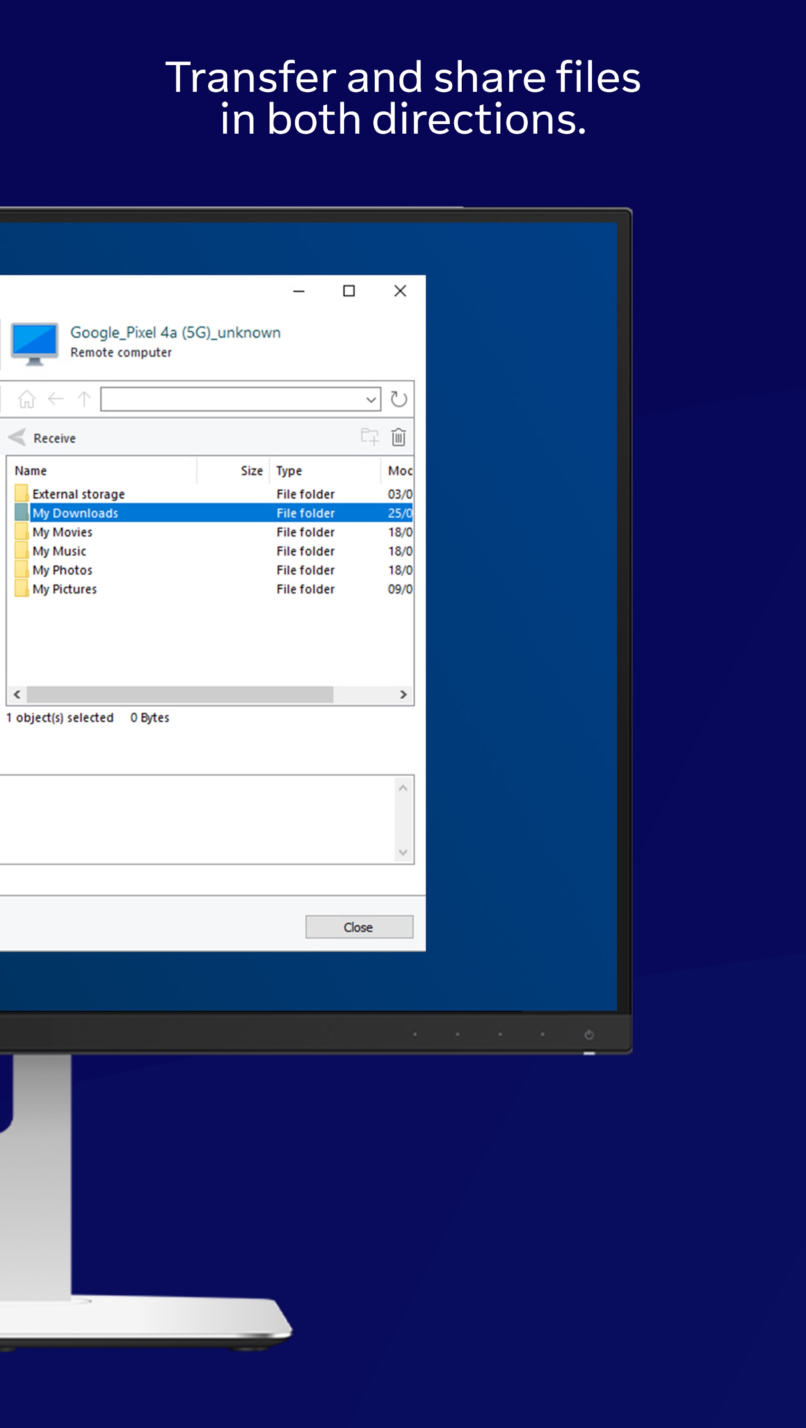Create a new folder on the remote computer

coord(370,437)
